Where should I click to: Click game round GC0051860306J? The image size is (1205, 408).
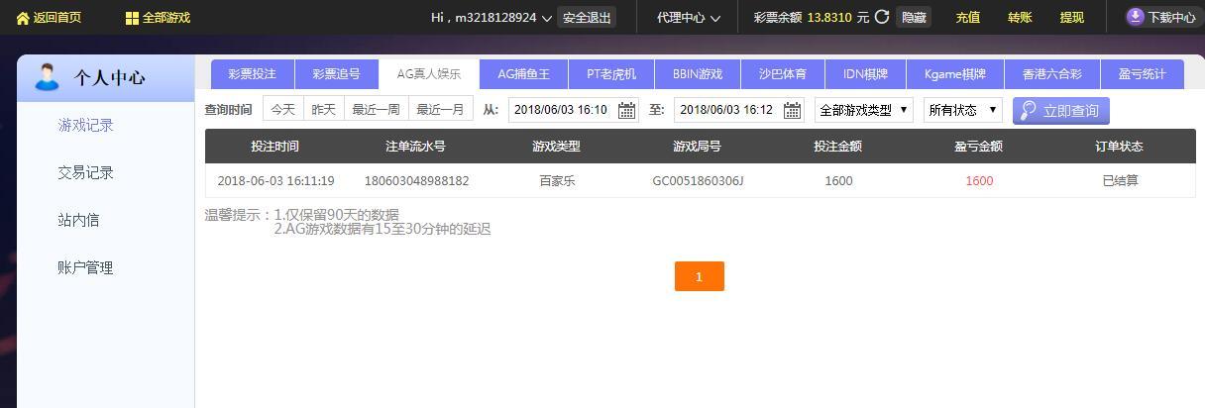pos(698,181)
